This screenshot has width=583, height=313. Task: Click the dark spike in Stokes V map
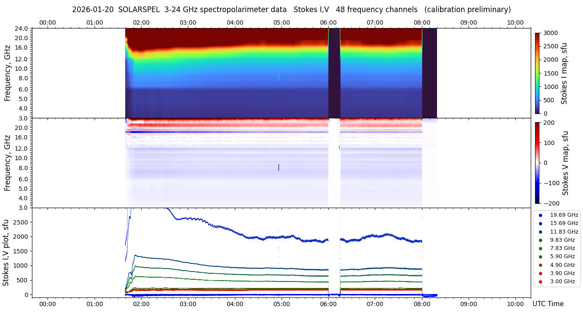click(x=279, y=167)
